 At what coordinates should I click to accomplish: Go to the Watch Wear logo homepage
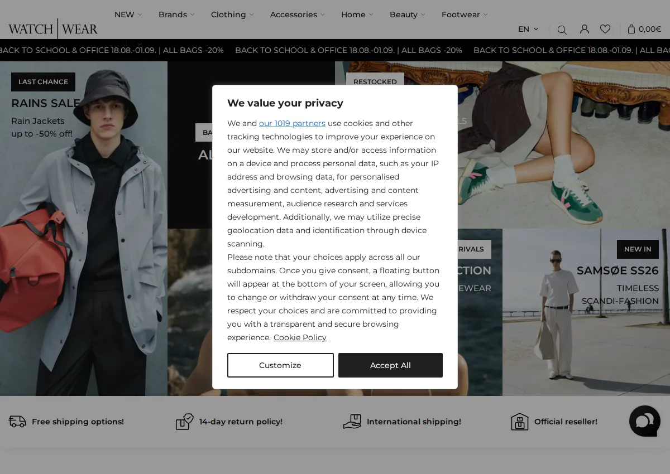[53, 29]
